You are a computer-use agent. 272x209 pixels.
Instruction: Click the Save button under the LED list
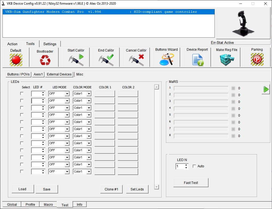(47, 189)
